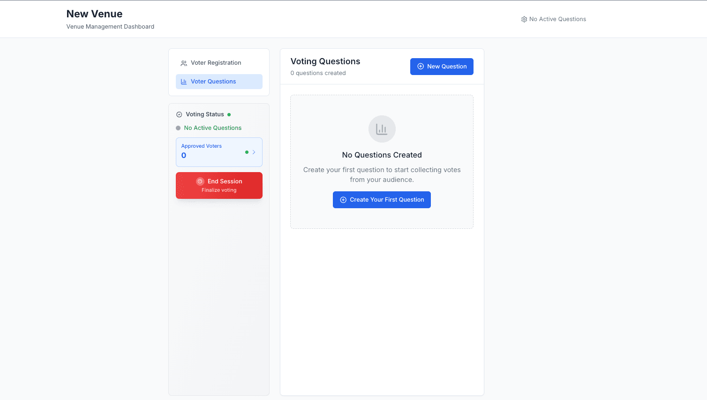Viewport: 707px width, 400px height.
Task: Expand Approved Voters with the chevron arrow
Action: click(254, 152)
